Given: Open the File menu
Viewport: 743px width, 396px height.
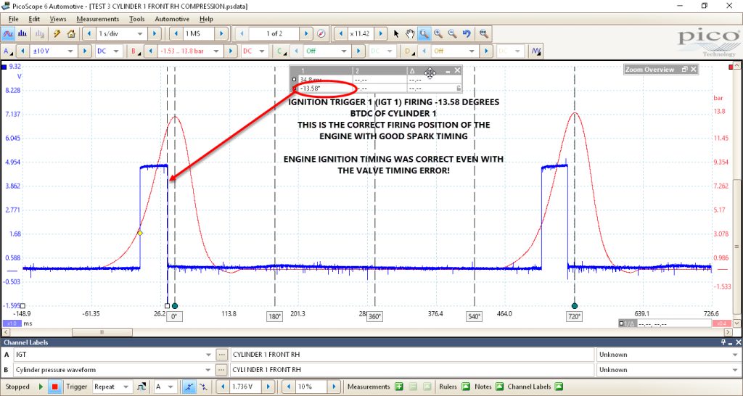Looking at the screenshot, I should (x=14, y=19).
